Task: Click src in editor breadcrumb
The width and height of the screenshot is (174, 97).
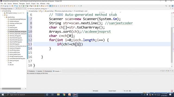Action: click(41, 11)
